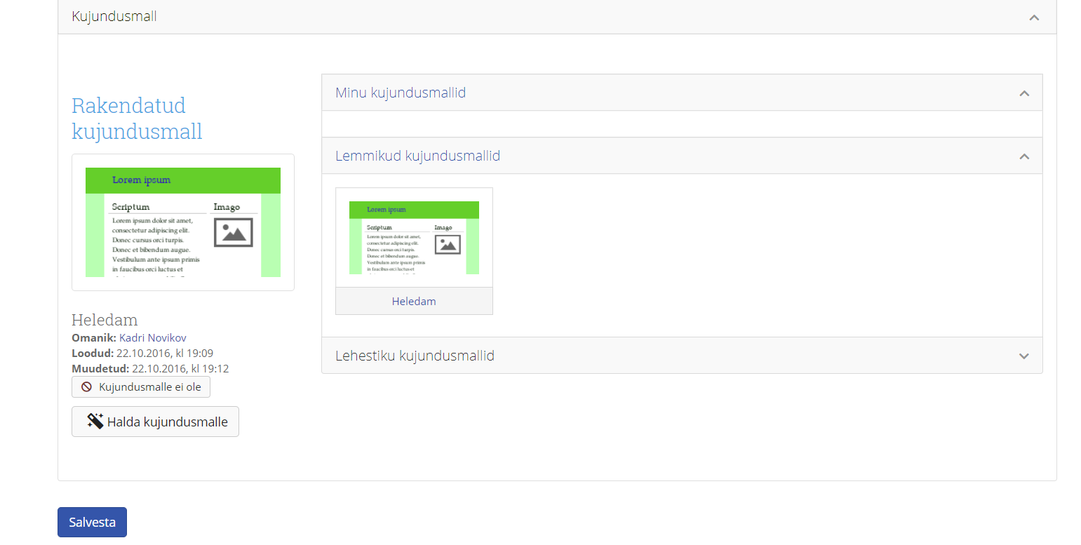Select Heledam theme thumbnail in favorites
1081x545 pixels.
(x=414, y=238)
